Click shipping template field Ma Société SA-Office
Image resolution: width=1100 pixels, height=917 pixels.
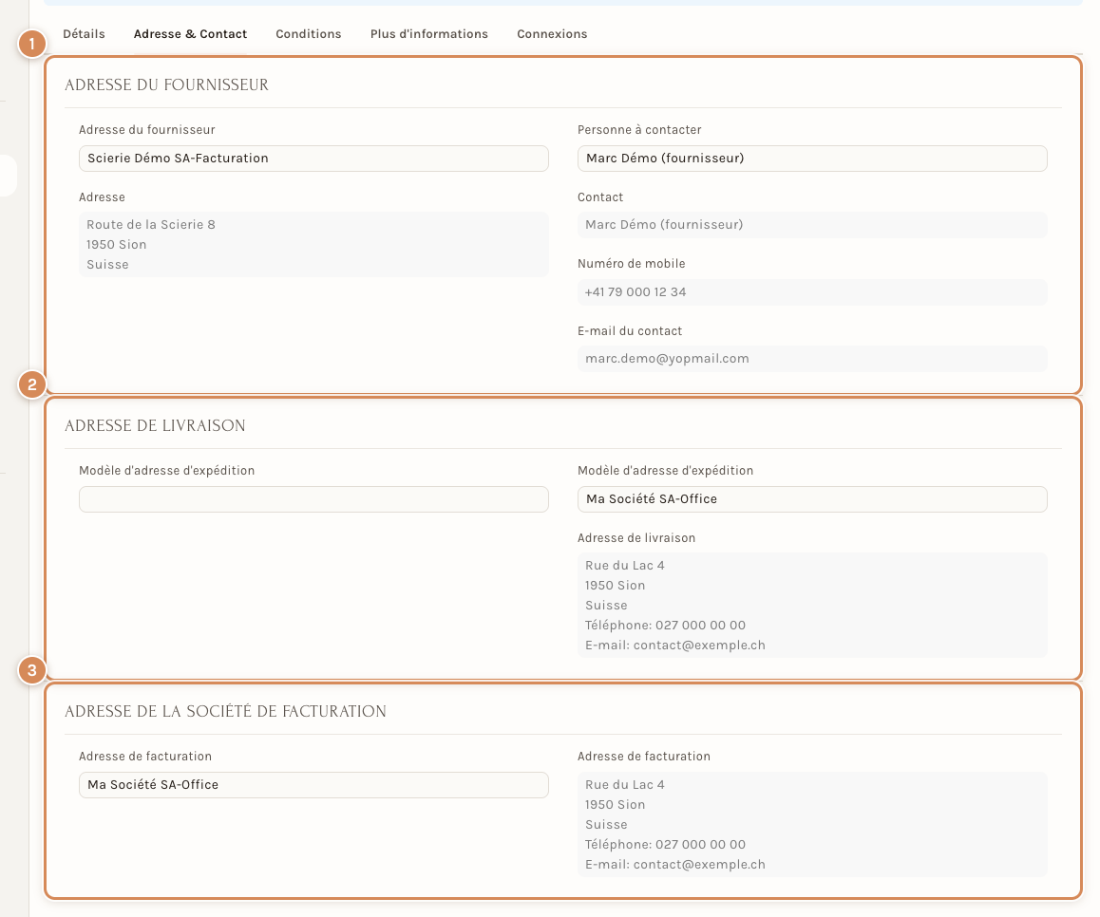pos(812,499)
